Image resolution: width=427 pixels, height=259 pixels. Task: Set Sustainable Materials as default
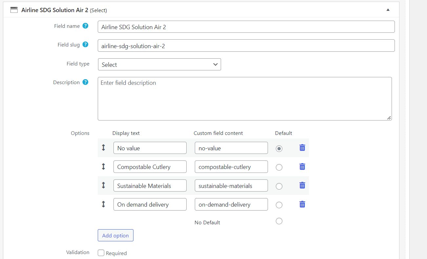279,186
